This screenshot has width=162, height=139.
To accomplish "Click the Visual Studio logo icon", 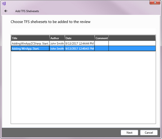I will pos(4,3).
